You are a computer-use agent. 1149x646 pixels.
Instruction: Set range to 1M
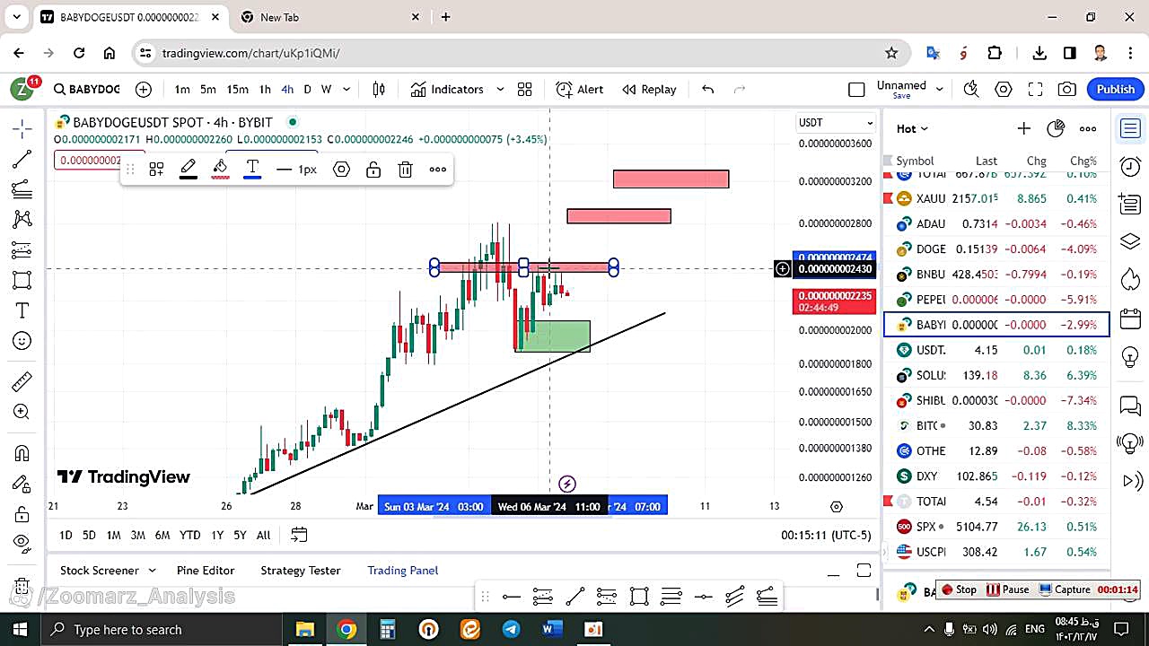(113, 535)
